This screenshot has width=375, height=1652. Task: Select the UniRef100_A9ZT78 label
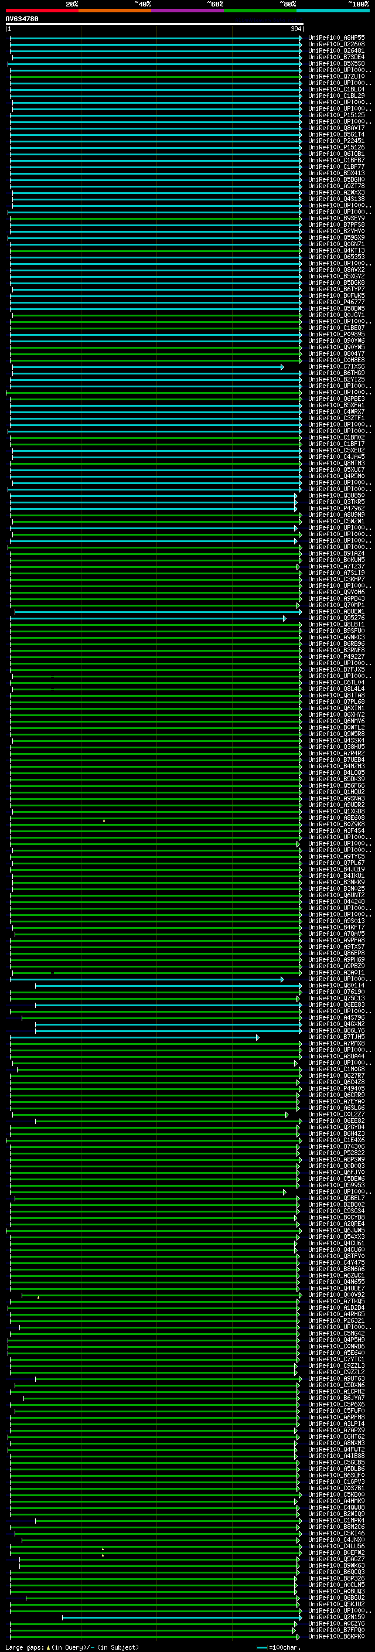(x=336, y=186)
